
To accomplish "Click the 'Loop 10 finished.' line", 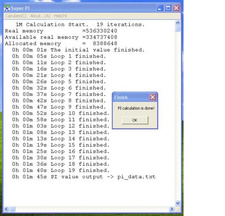I will click(x=61, y=113).
